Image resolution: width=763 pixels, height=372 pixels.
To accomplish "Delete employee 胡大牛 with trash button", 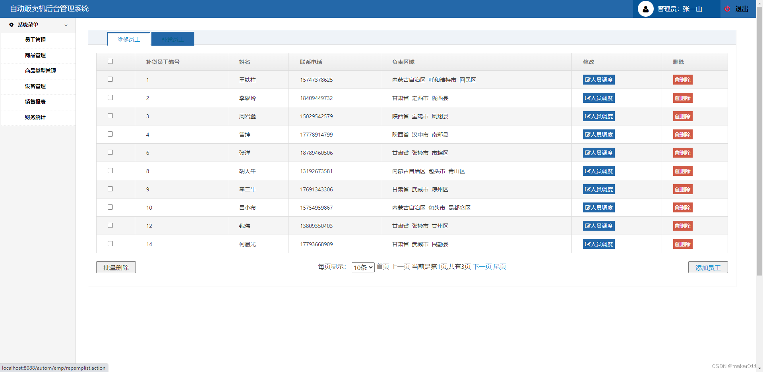I will click(x=683, y=171).
